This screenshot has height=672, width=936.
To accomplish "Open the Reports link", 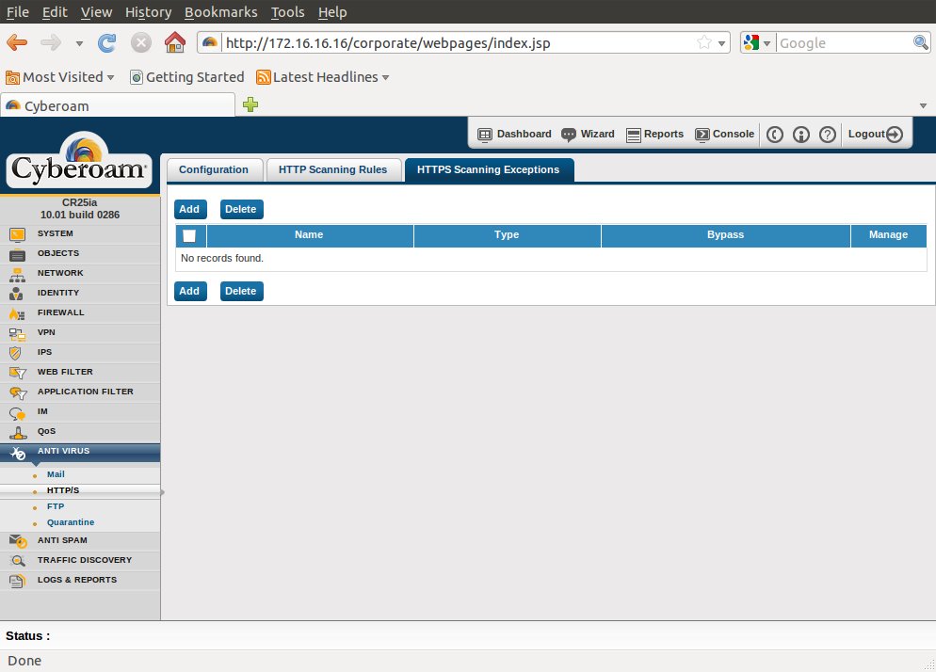I will click(654, 135).
